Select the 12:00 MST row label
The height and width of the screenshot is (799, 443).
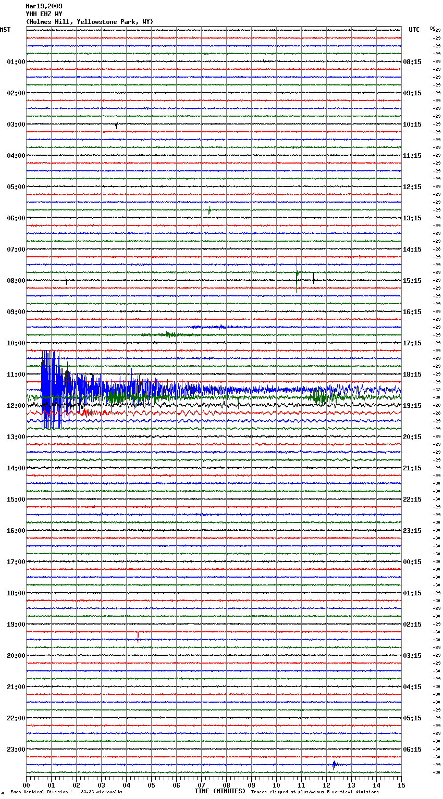click(16, 406)
